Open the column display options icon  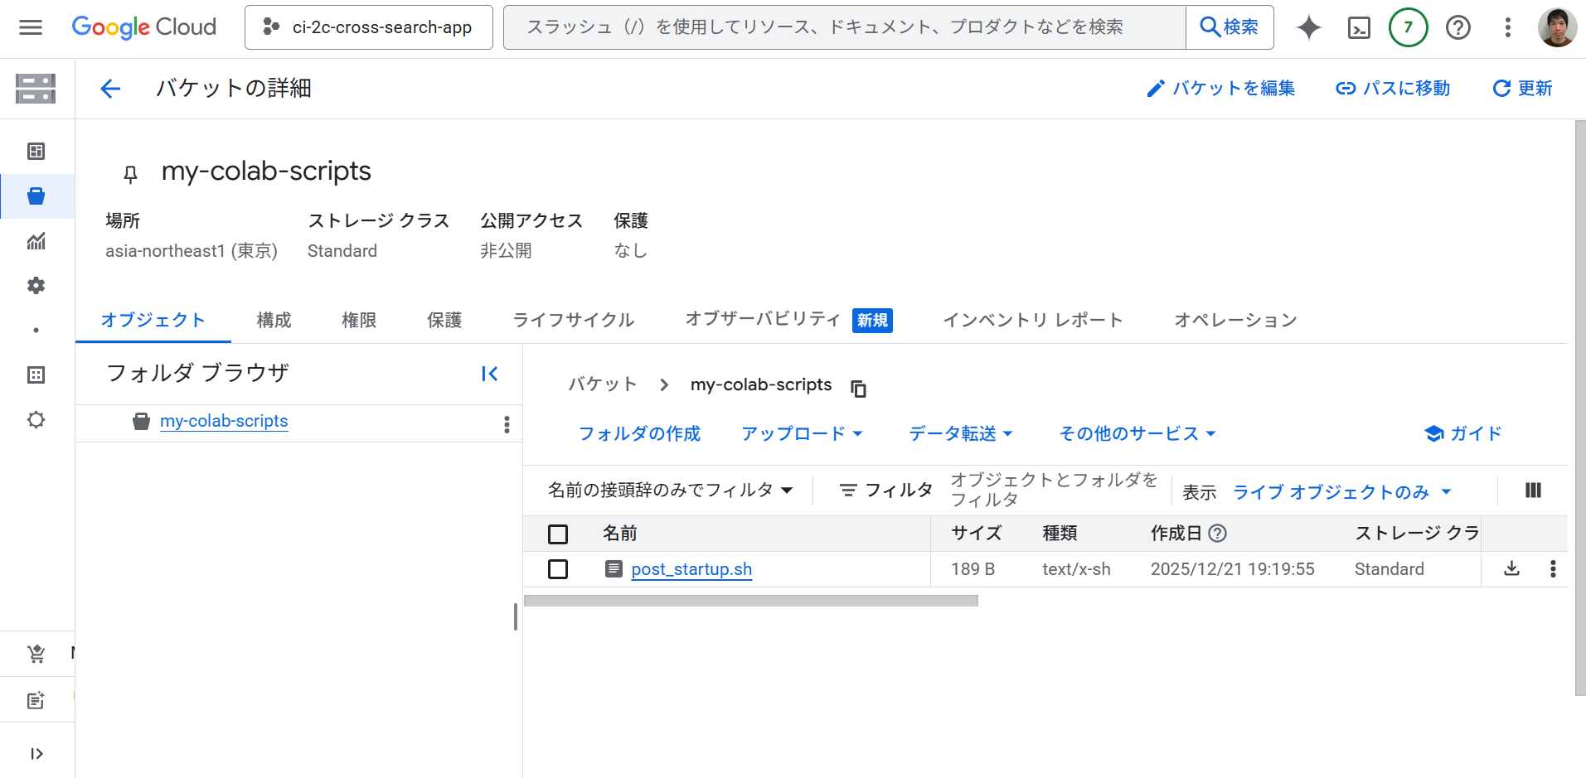click(1533, 490)
